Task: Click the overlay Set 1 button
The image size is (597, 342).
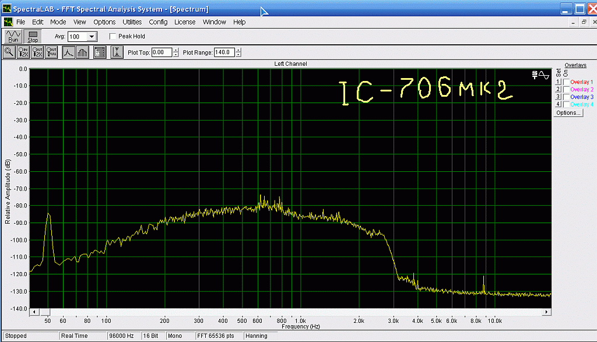Action: coord(558,82)
